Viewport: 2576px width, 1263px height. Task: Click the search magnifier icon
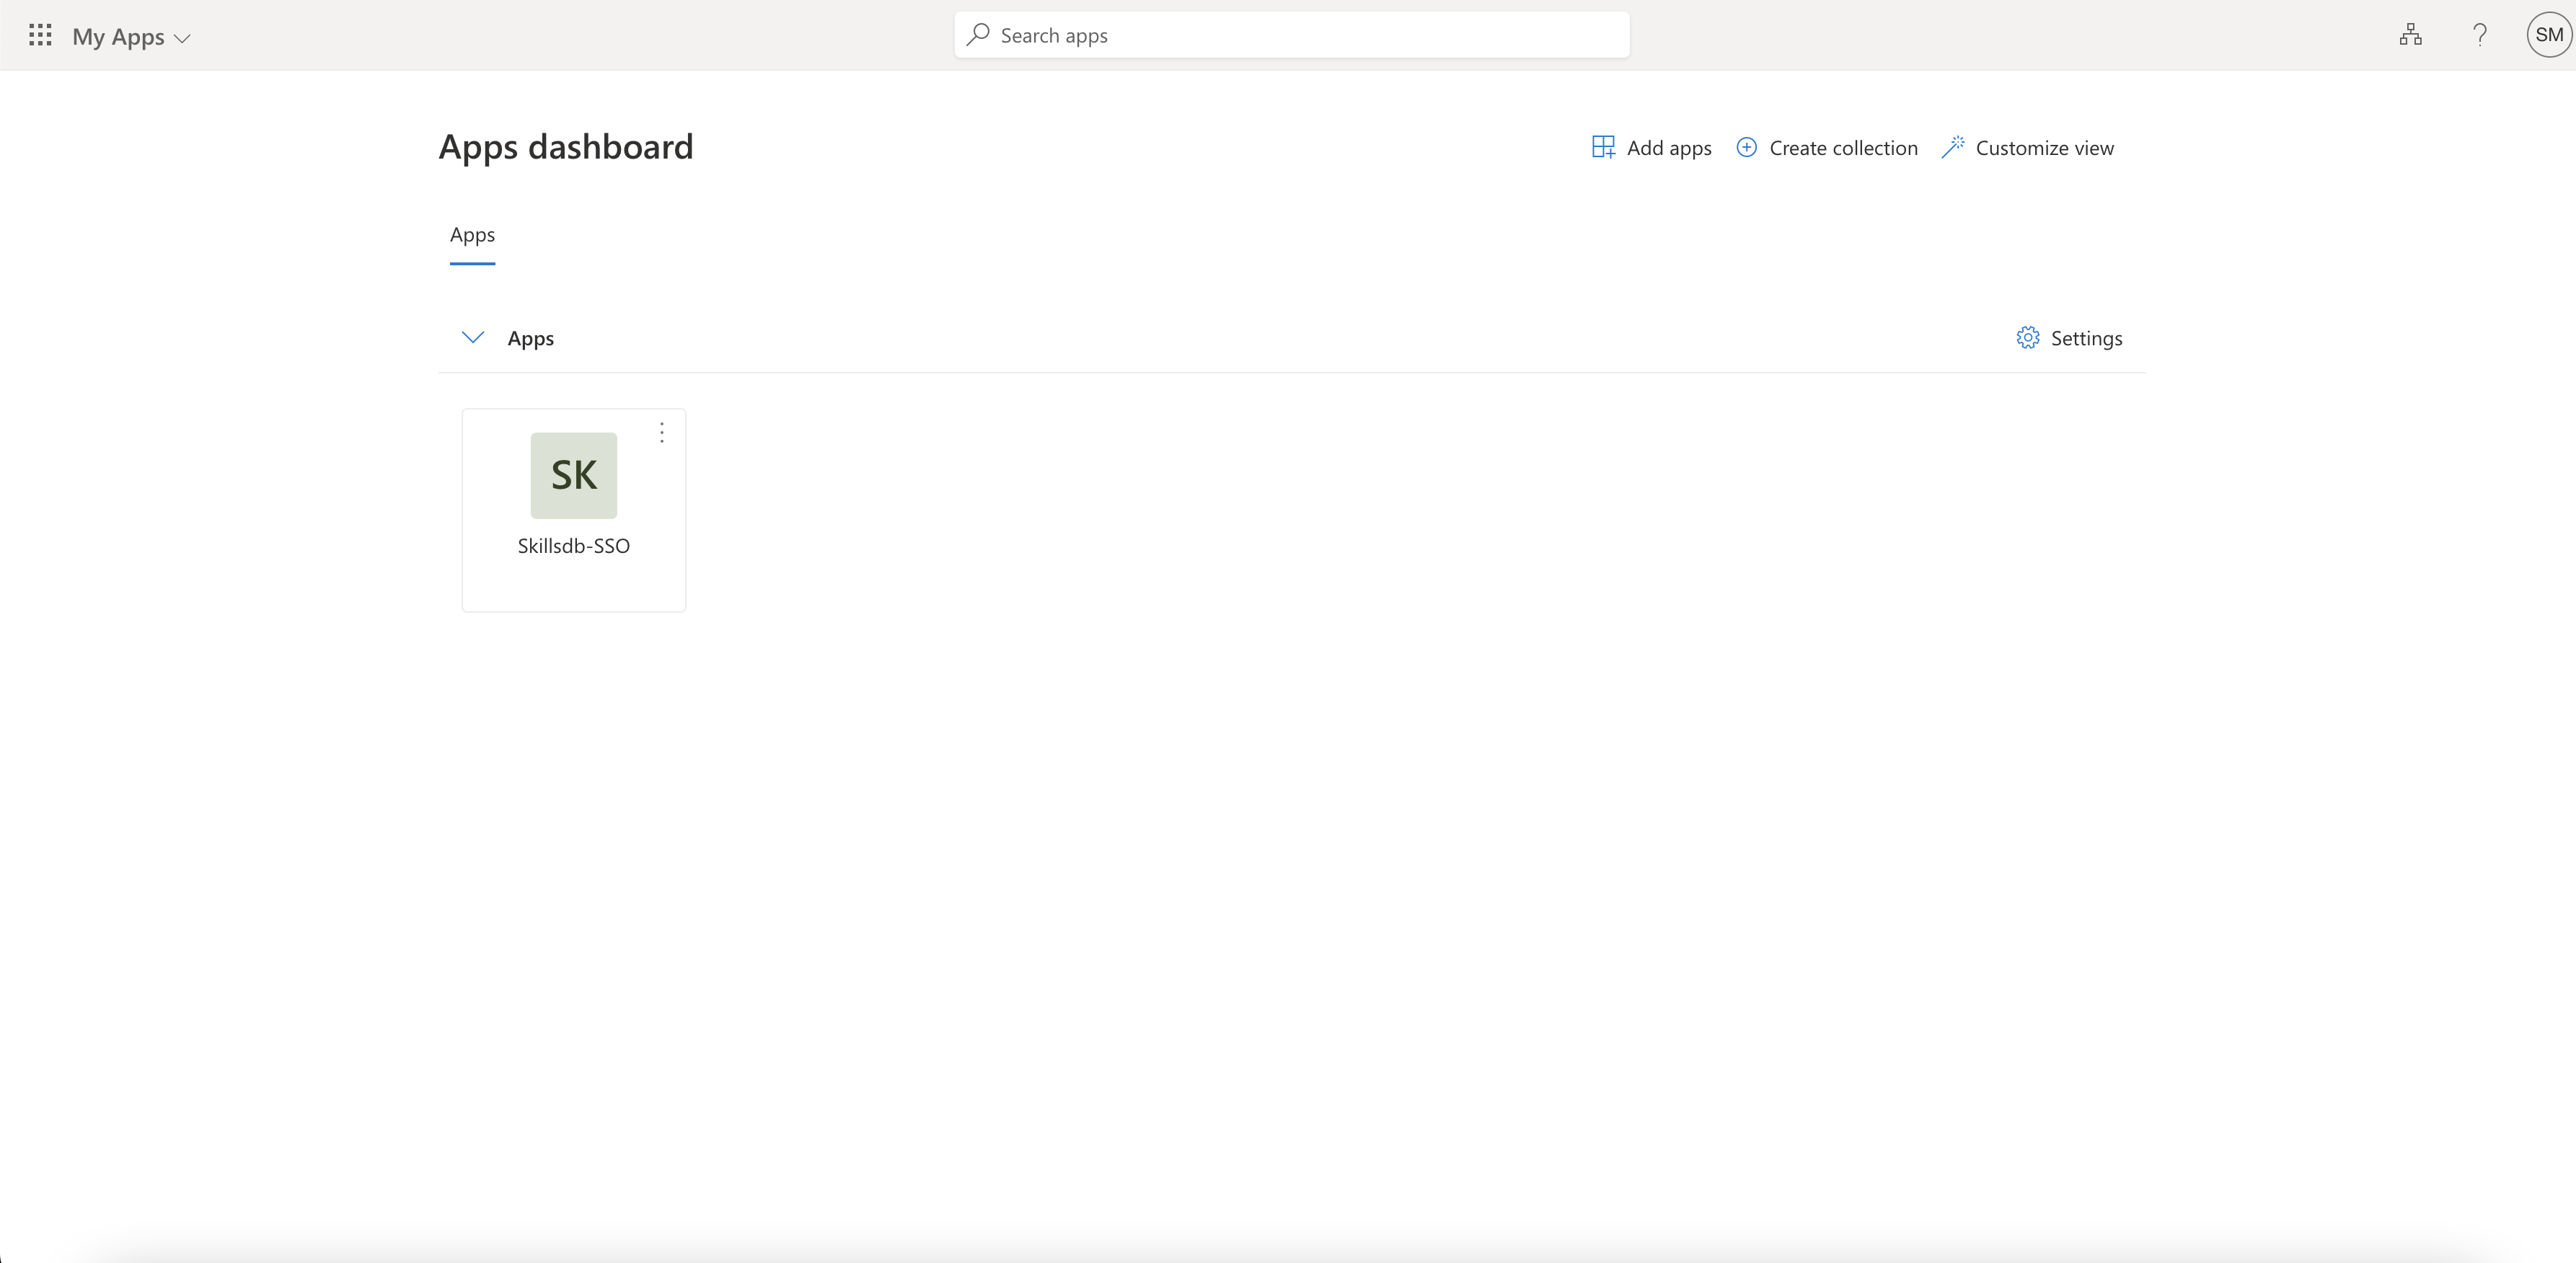point(978,35)
